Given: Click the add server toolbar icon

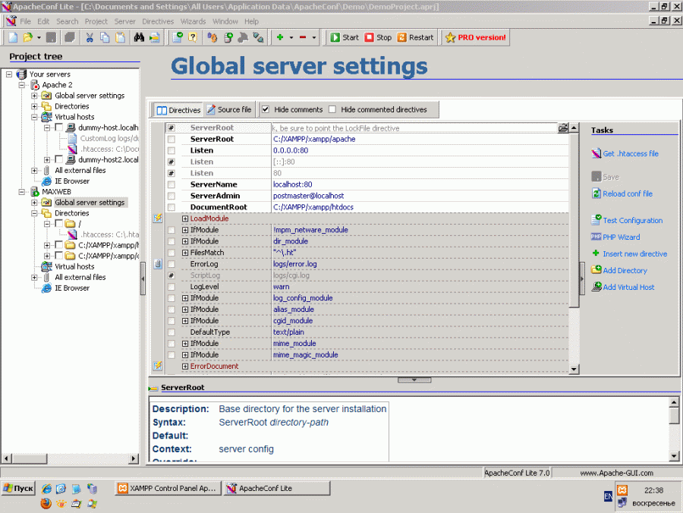Looking at the screenshot, I should 228,37.
